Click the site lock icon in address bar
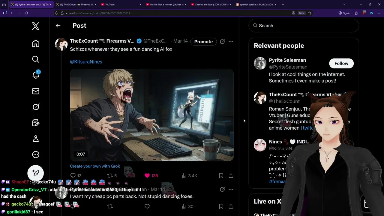 point(62,13)
